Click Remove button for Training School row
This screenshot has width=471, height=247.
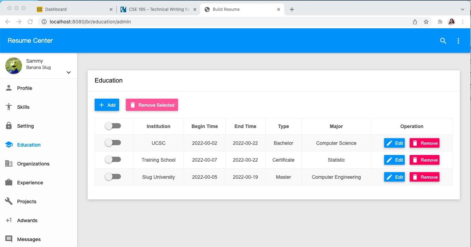[x=424, y=160]
